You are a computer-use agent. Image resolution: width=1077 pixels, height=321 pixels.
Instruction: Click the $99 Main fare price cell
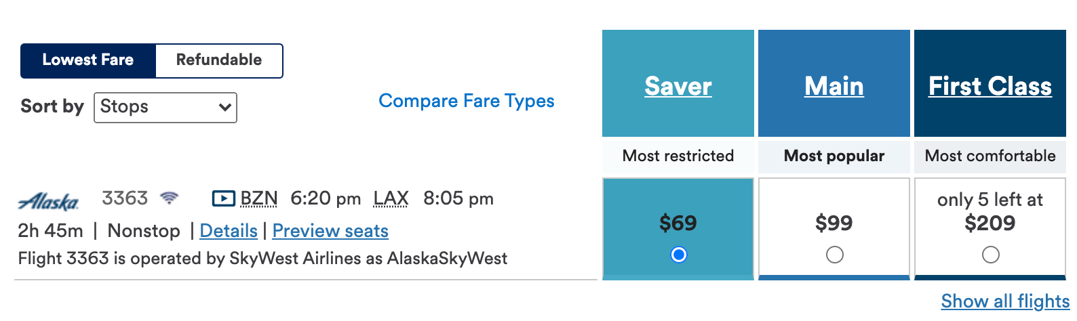coord(834,223)
